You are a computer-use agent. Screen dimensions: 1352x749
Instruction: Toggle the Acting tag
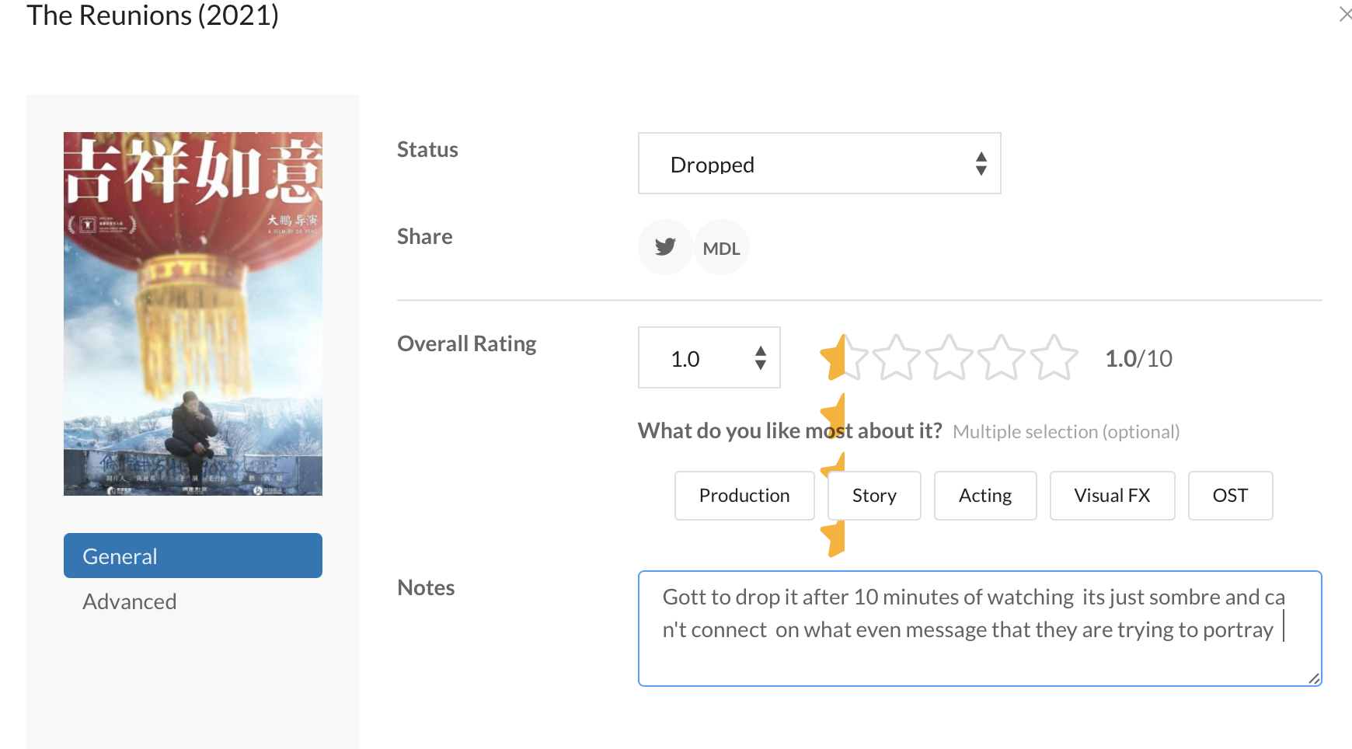tap(984, 496)
